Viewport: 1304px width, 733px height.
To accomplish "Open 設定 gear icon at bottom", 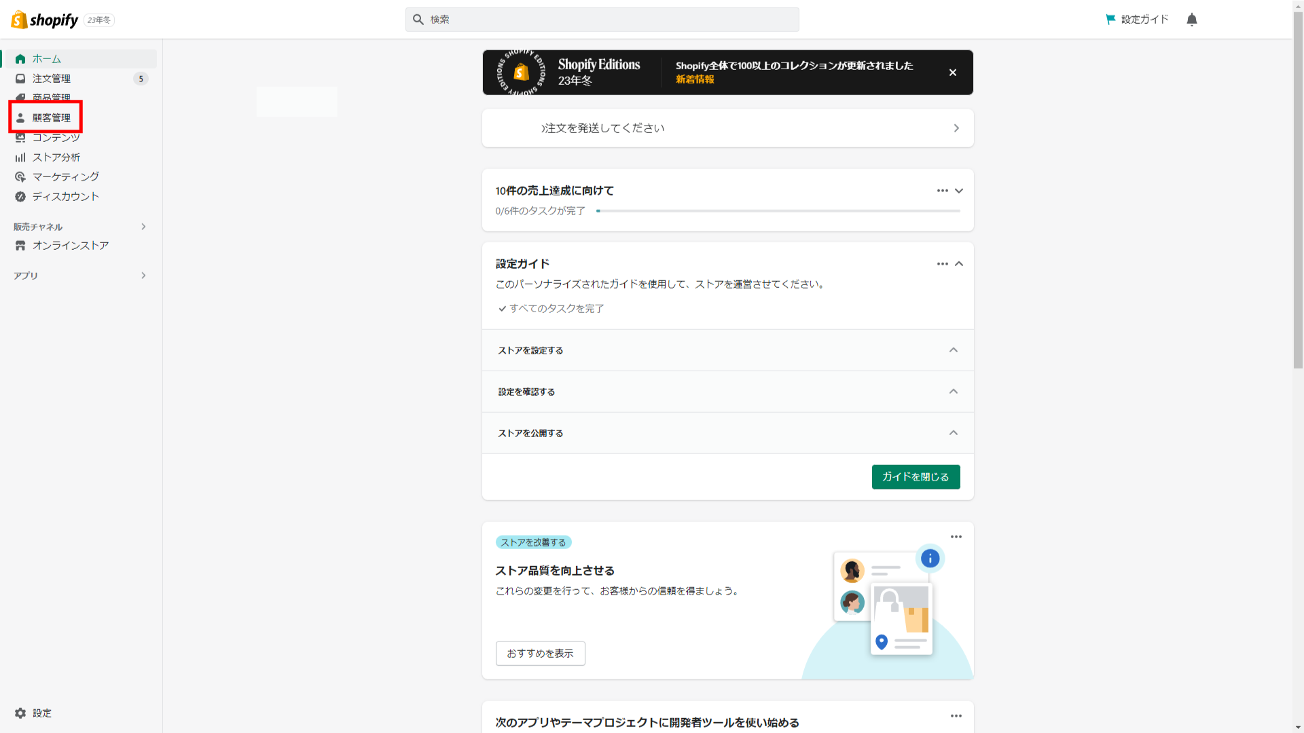I will tap(20, 713).
